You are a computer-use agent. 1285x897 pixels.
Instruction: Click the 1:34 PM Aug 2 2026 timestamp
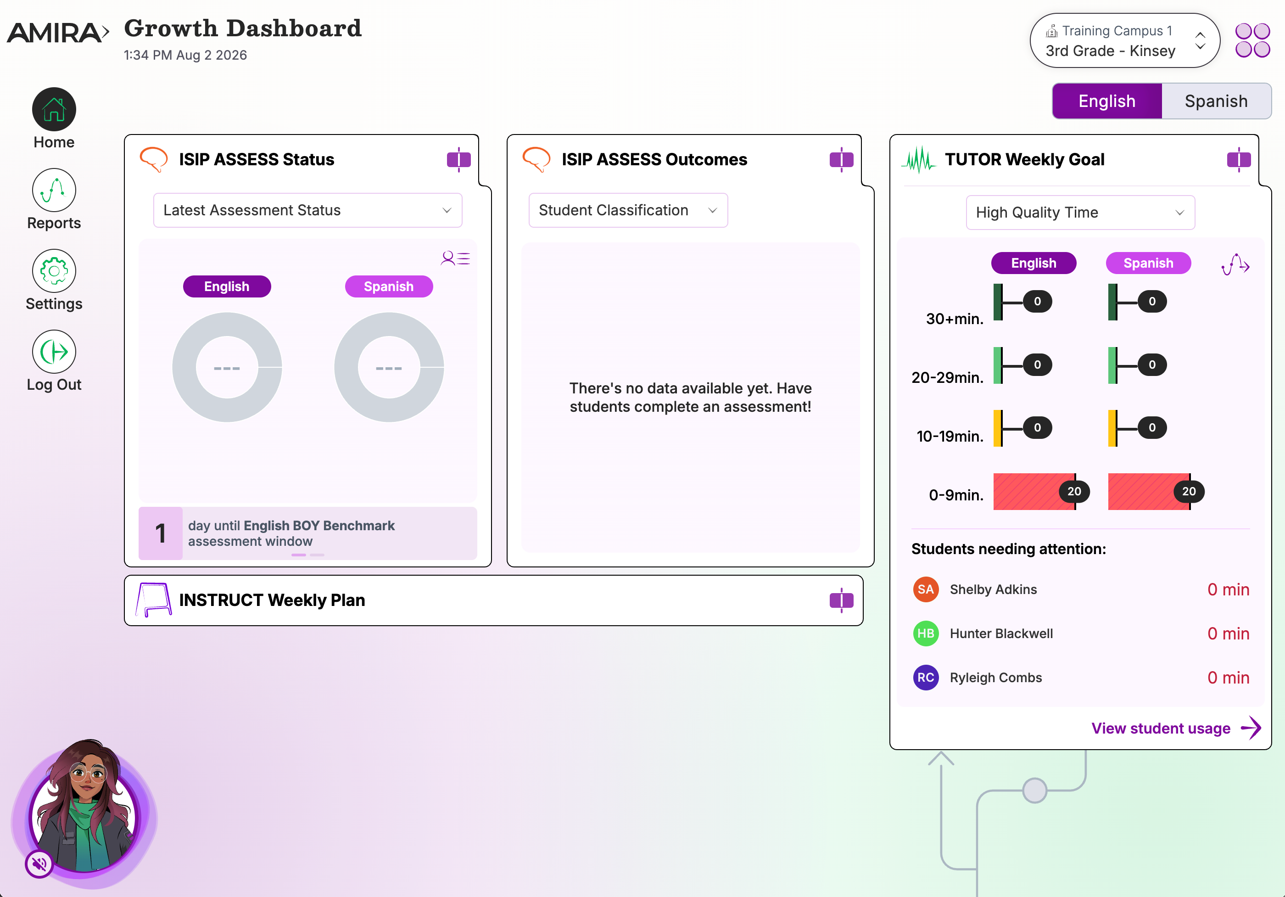[x=185, y=55]
